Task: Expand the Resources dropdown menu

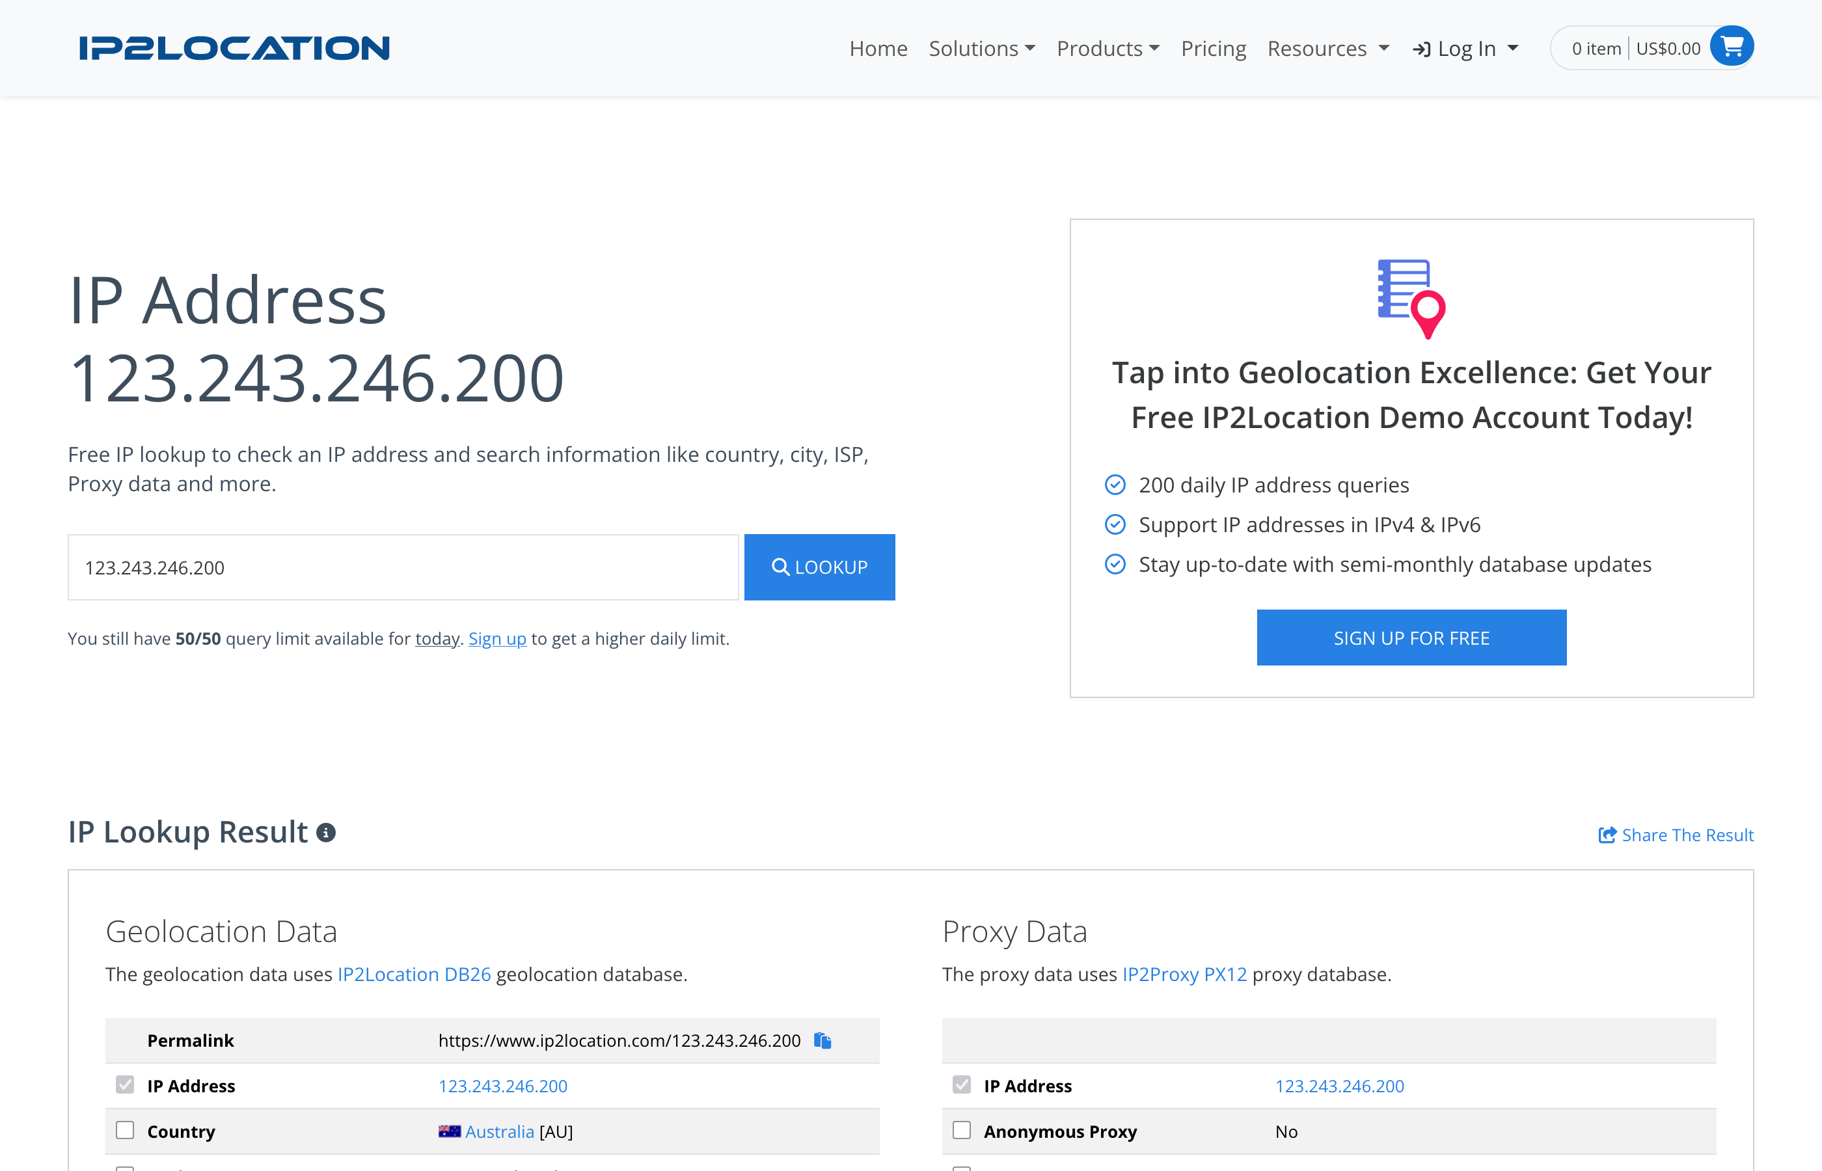Action: click(x=1329, y=49)
